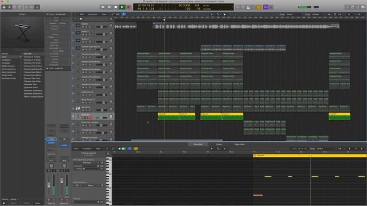Toggle the Toolbar button in control bar

pos(20,7)
